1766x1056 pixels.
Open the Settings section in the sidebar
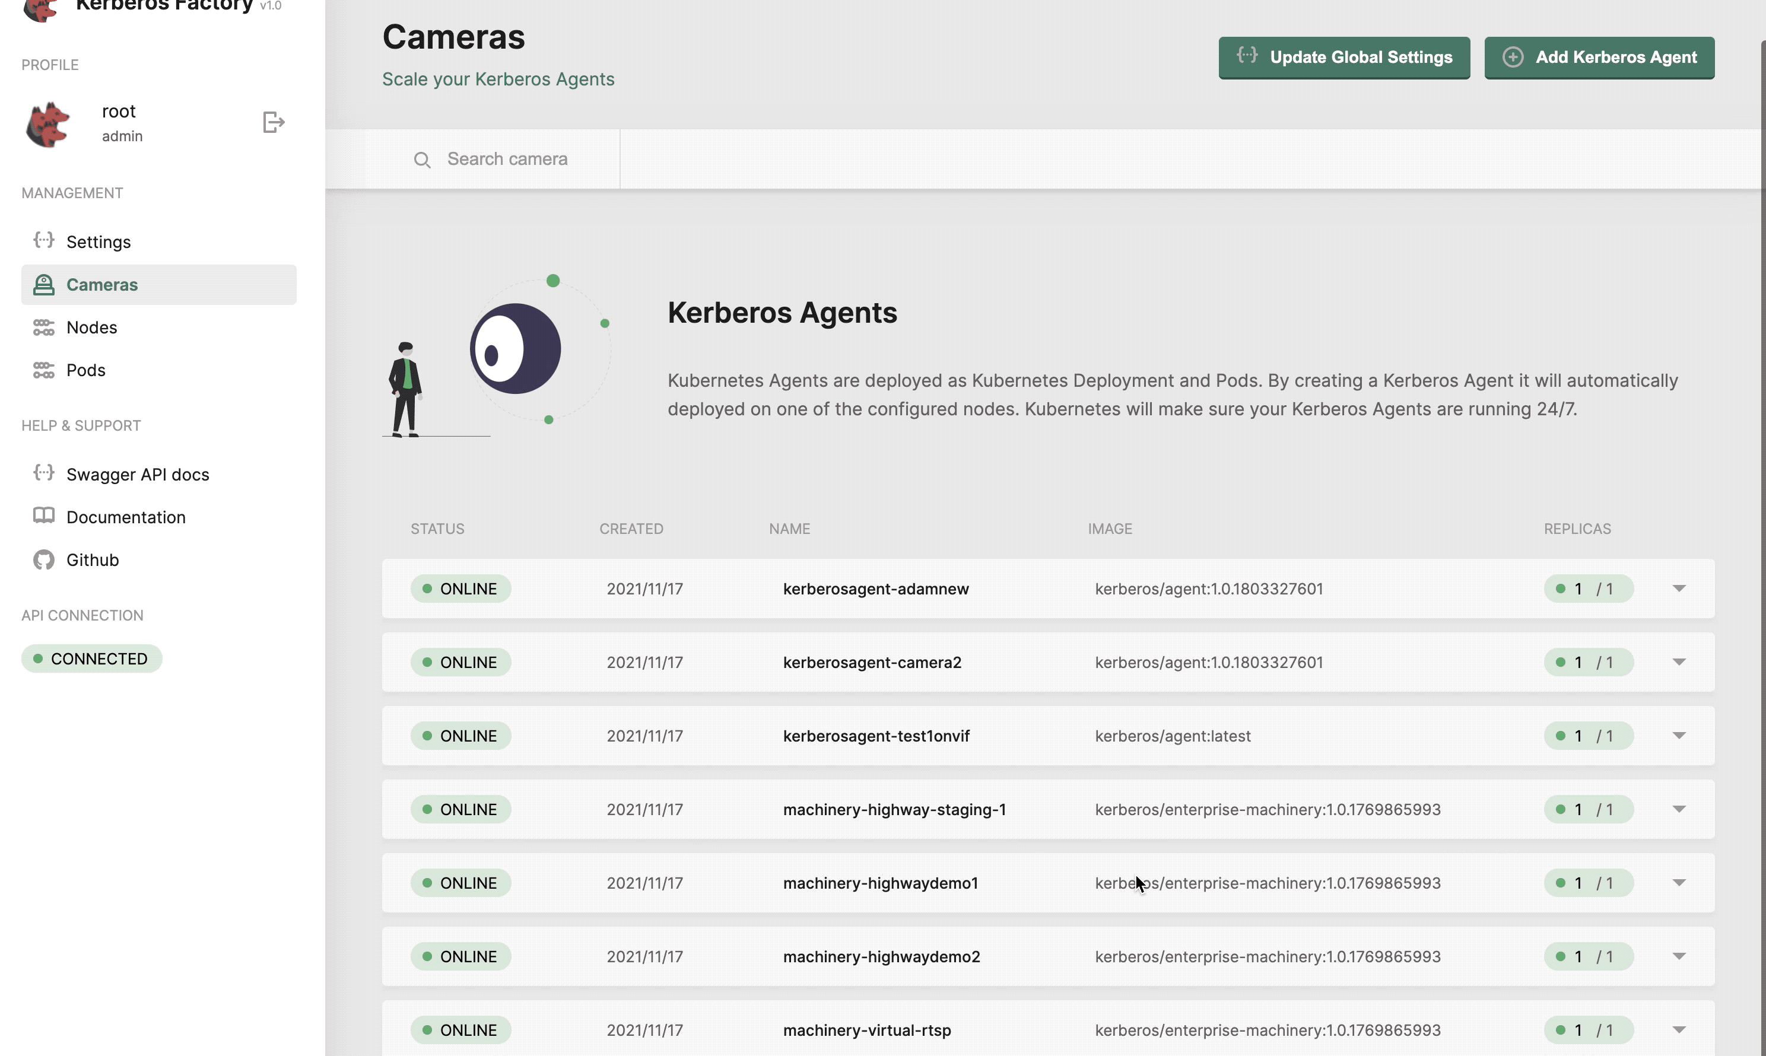click(x=99, y=241)
